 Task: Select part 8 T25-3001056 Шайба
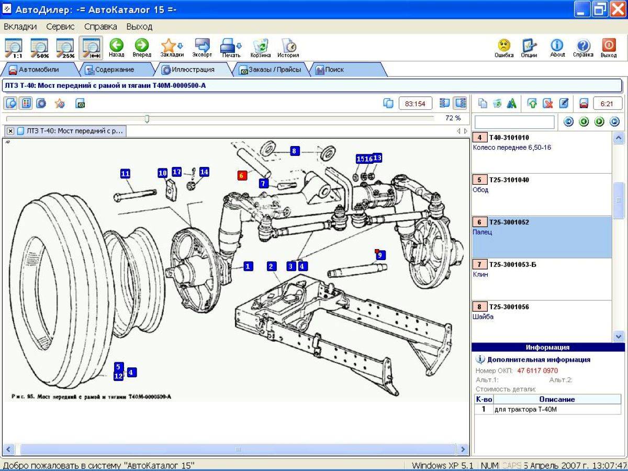click(x=542, y=321)
